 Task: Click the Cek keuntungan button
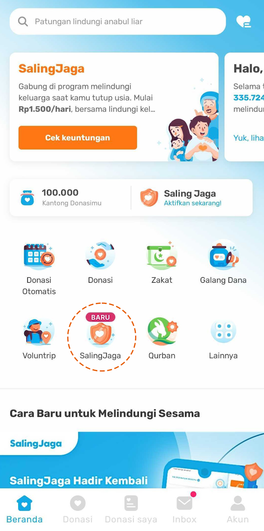(x=78, y=137)
